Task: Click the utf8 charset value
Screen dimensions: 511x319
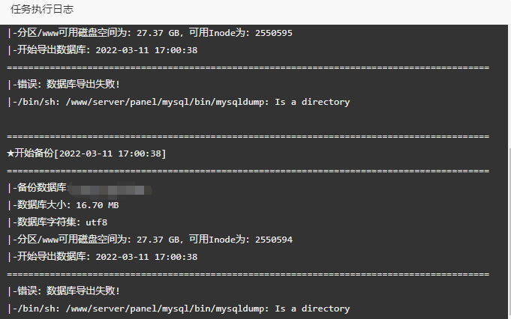Action: point(97,222)
